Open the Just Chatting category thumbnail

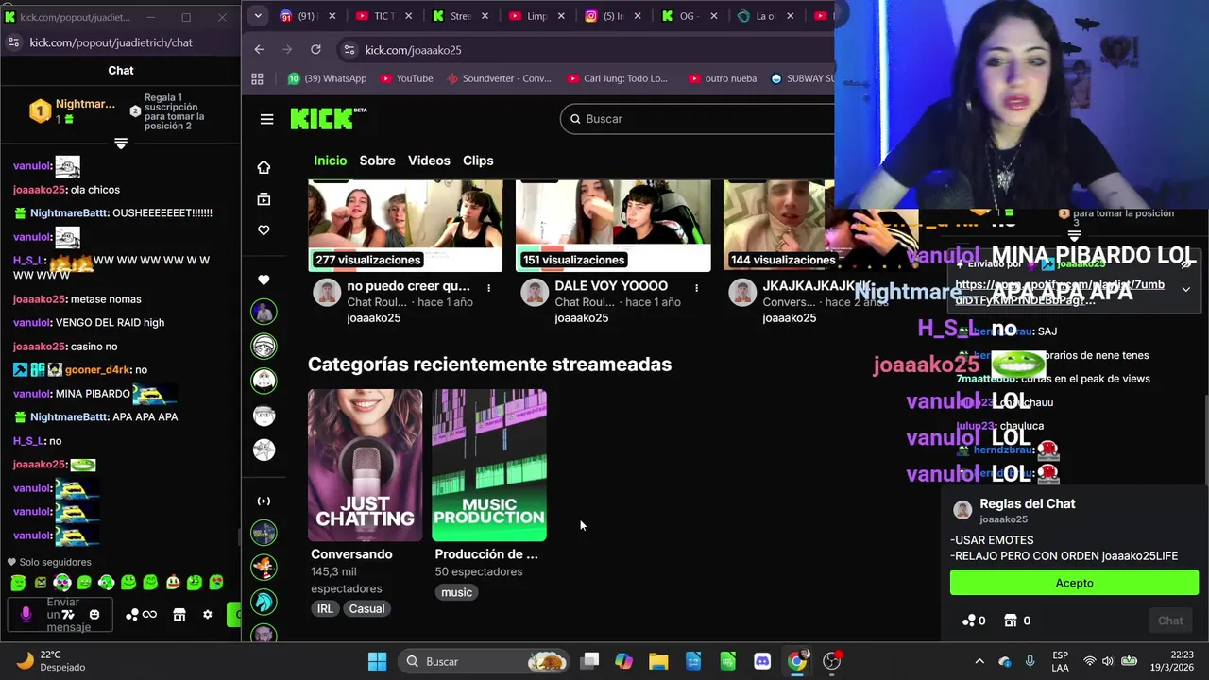(365, 465)
